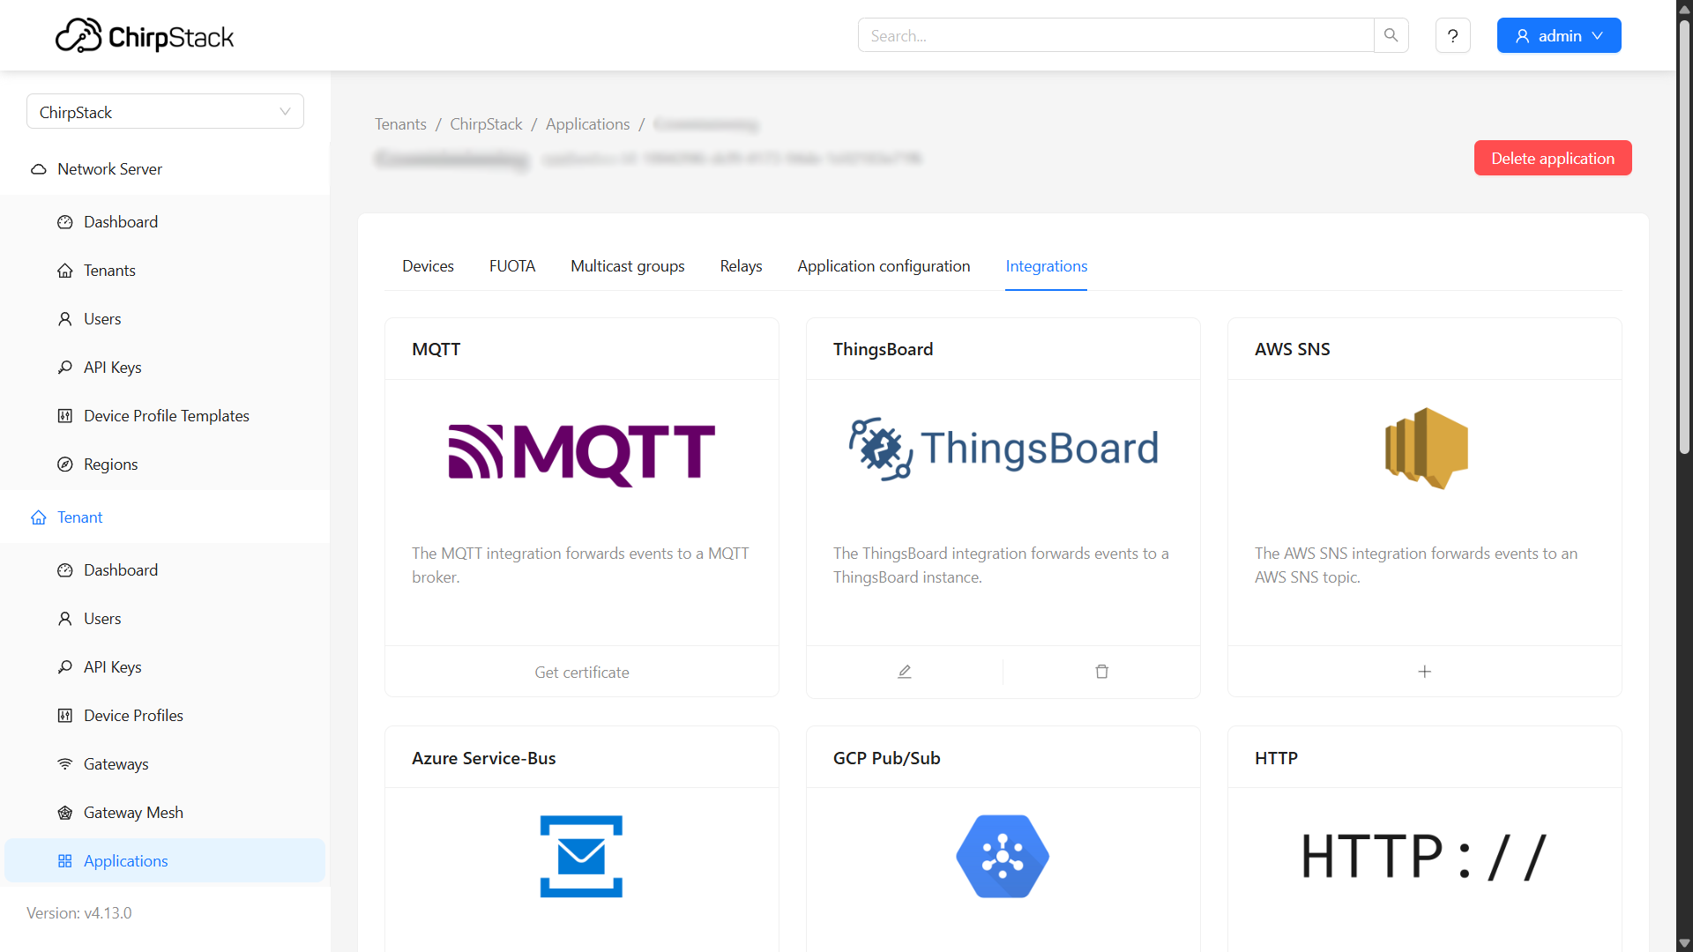Add AWS SNS integration with plus icon

(1424, 672)
